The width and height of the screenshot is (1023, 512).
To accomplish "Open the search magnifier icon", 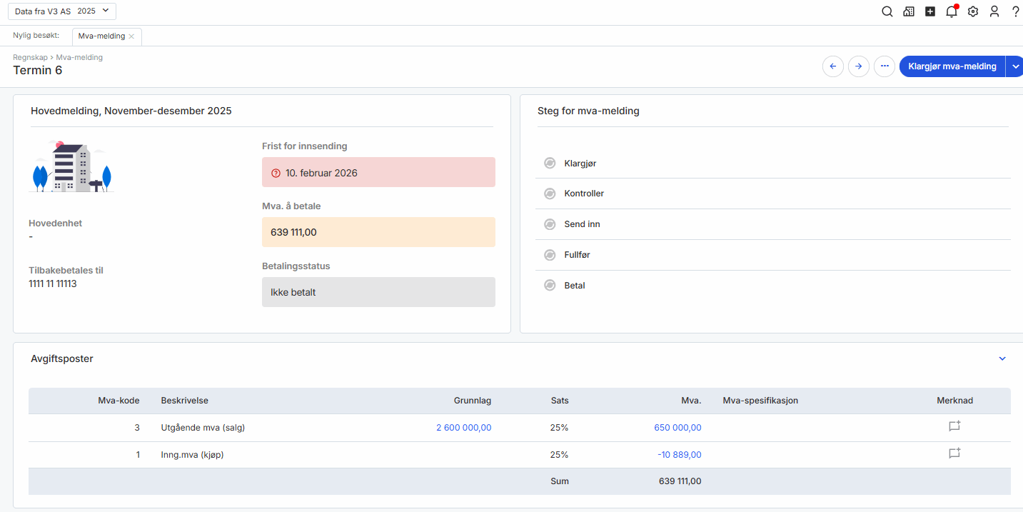I will coord(887,11).
